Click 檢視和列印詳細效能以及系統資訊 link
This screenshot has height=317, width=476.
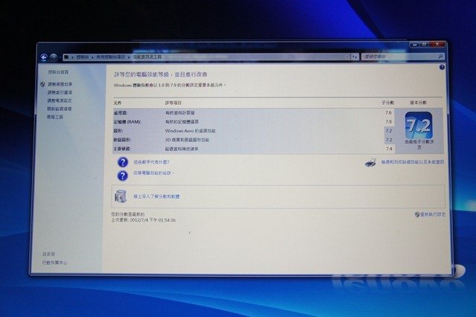[x=413, y=162]
